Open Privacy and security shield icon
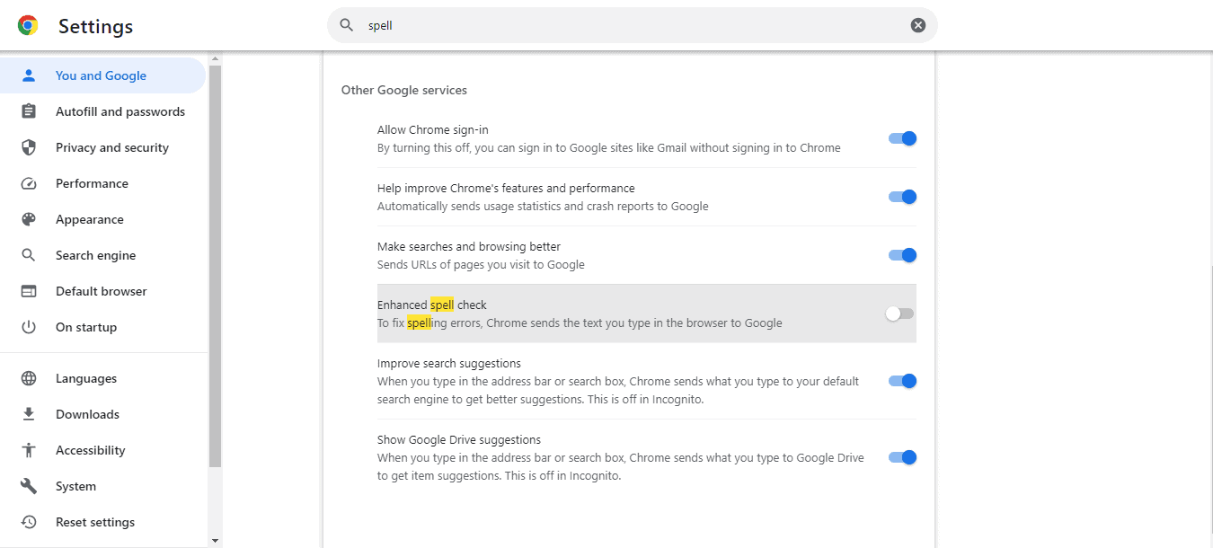Image resolution: width=1213 pixels, height=548 pixels. pyautogui.click(x=29, y=147)
